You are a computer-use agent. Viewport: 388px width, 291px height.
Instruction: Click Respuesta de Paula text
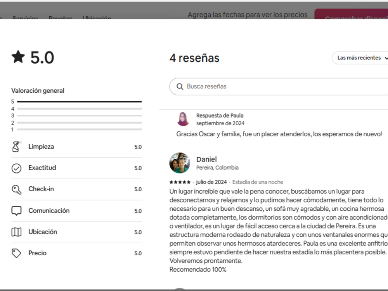pyautogui.click(x=220, y=116)
